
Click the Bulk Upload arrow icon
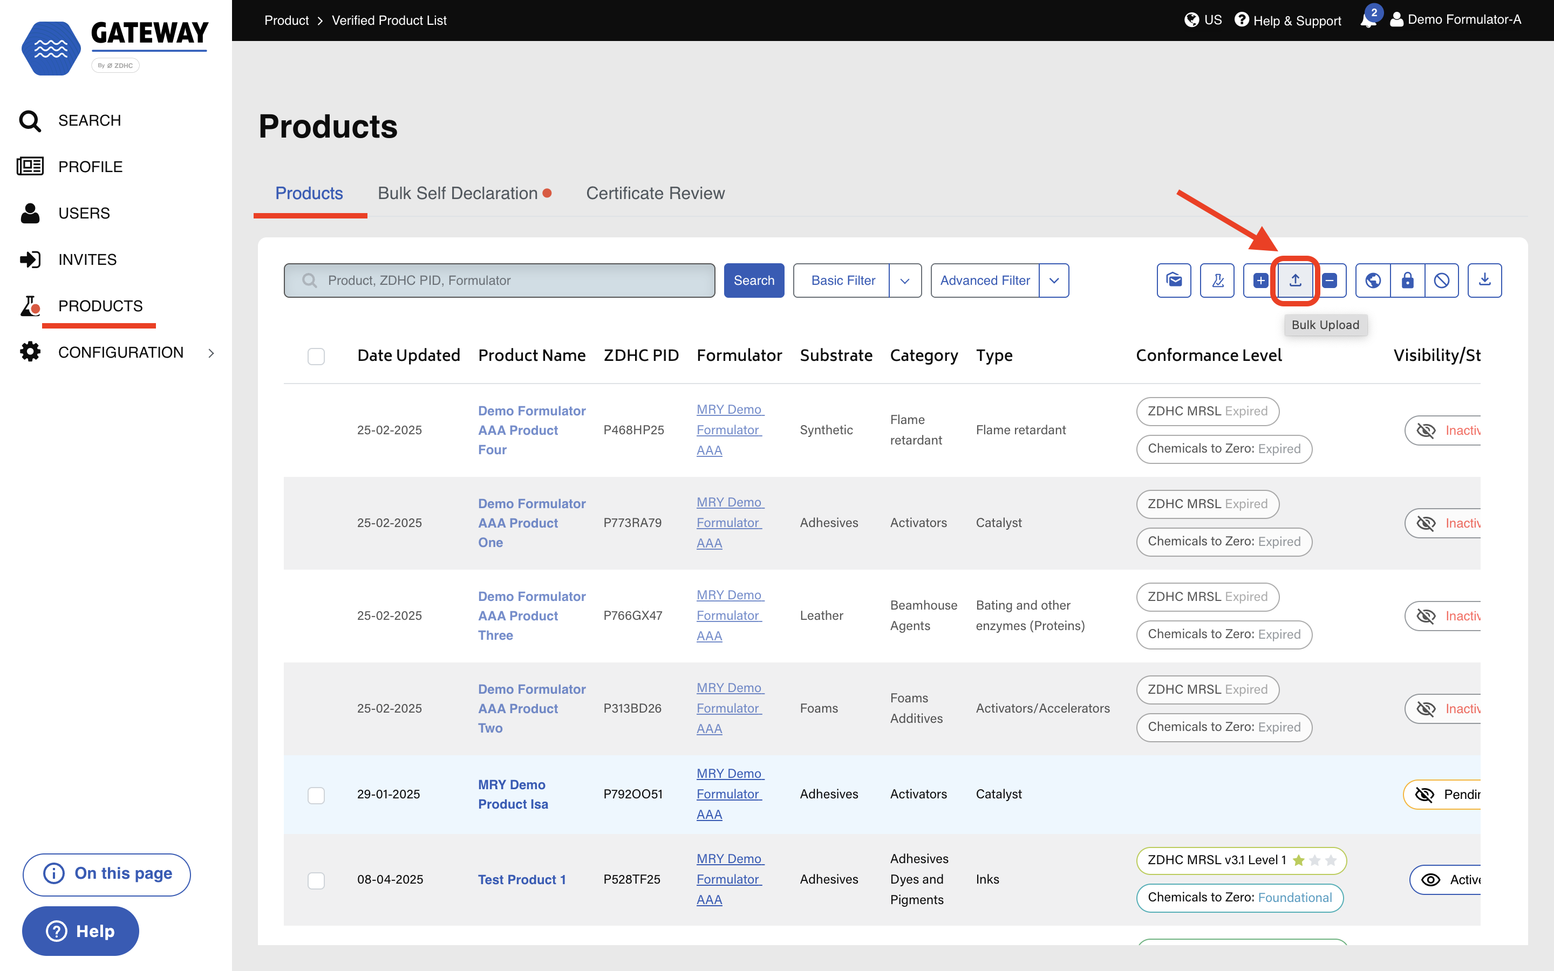tap(1295, 281)
